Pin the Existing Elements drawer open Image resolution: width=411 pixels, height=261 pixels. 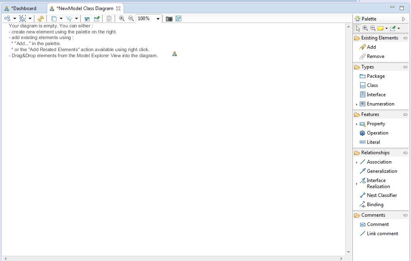click(x=405, y=38)
